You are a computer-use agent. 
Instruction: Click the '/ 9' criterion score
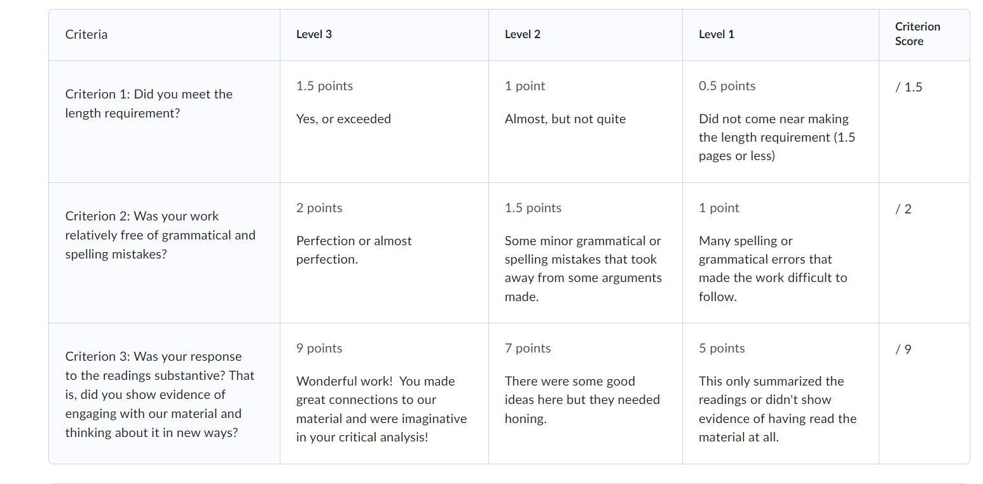904,349
